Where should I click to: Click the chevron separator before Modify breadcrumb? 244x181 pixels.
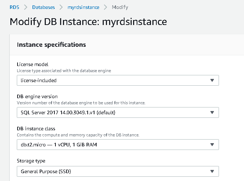[x=106, y=7]
